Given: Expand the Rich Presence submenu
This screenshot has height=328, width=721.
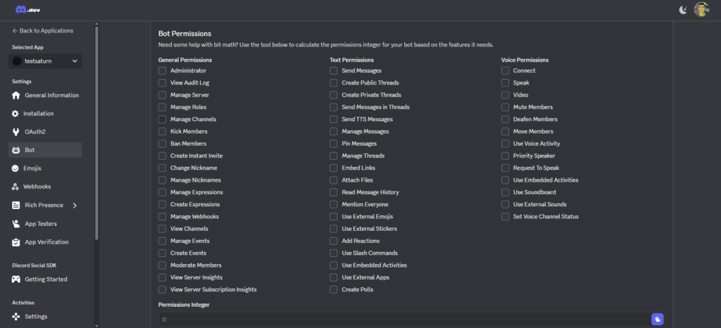Looking at the screenshot, I should tap(75, 206).
